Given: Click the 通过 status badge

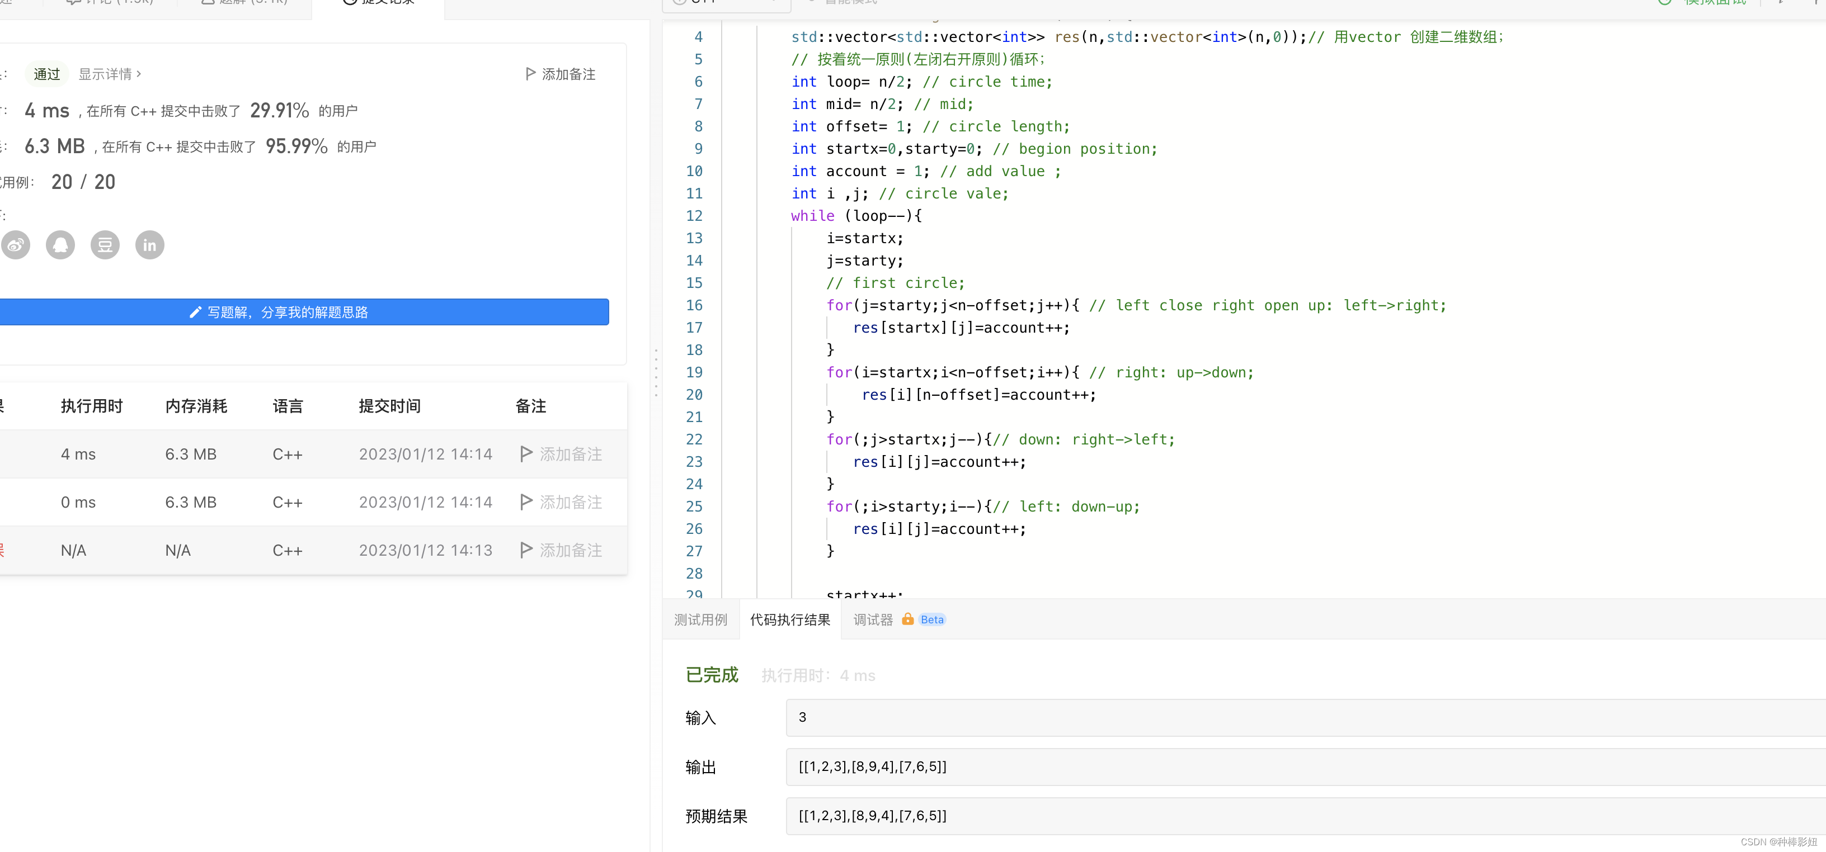Looking at the screenshot, I should click(47, 74).
